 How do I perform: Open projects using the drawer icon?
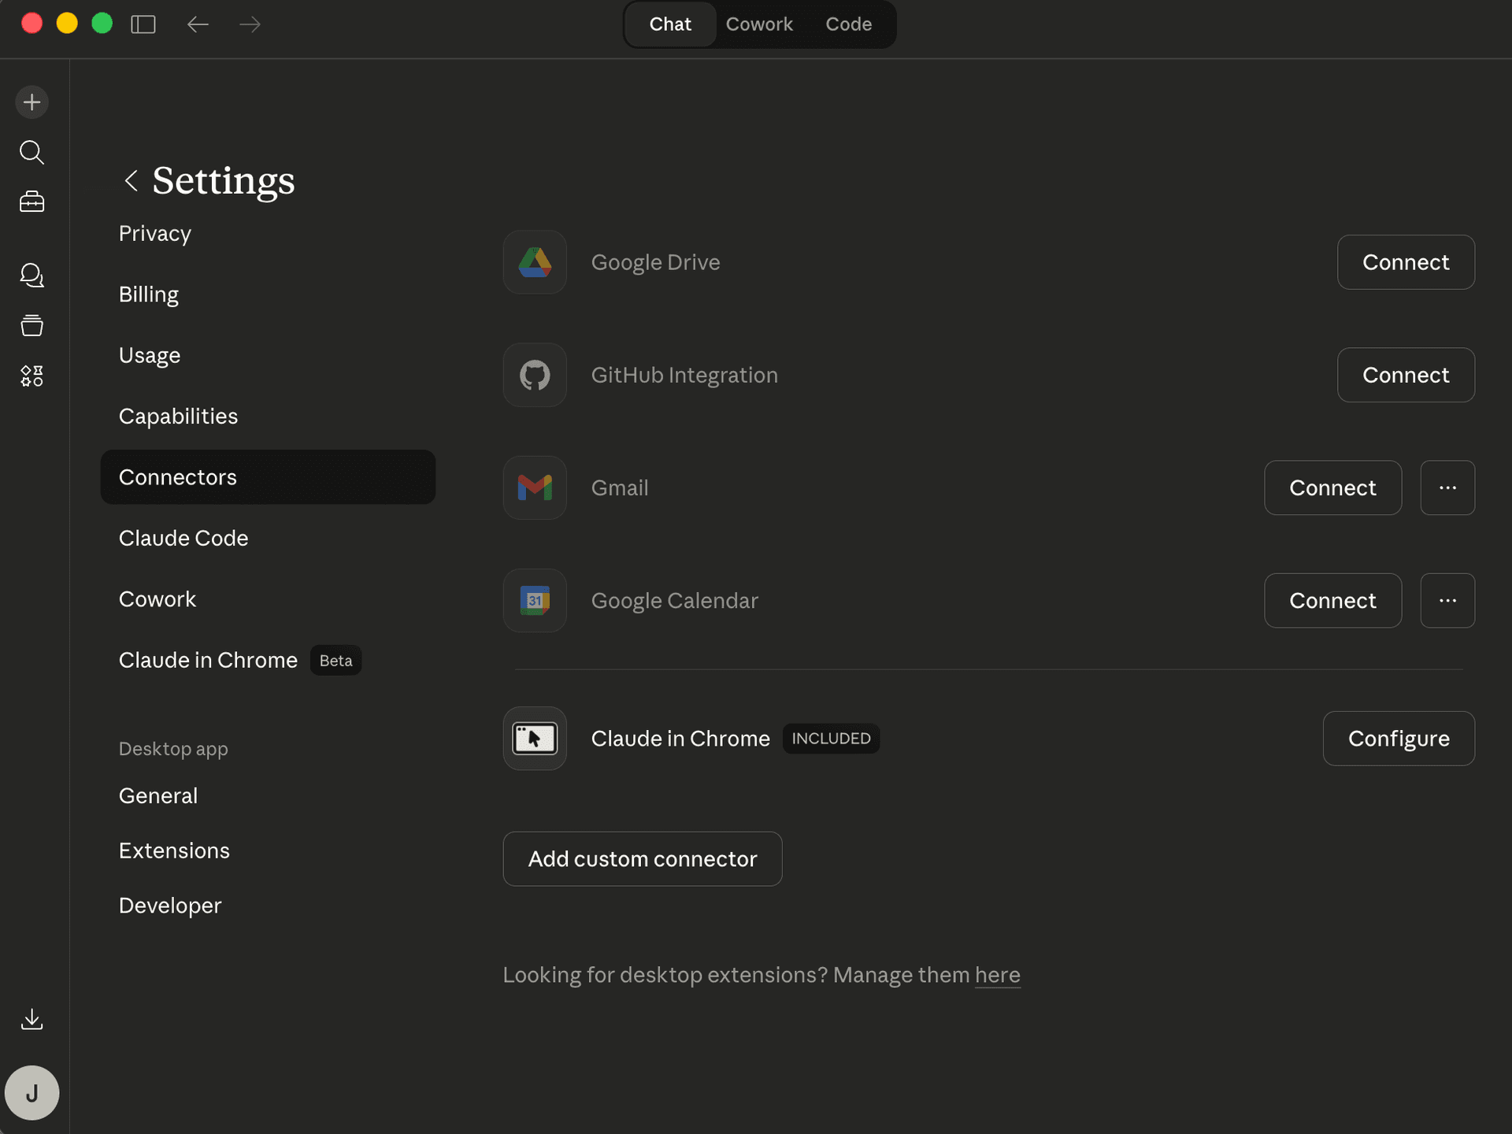tap(31, 325)
